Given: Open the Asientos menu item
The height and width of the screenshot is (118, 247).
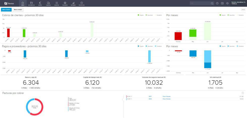Looking at the screenshot, I should click(56, 3).
